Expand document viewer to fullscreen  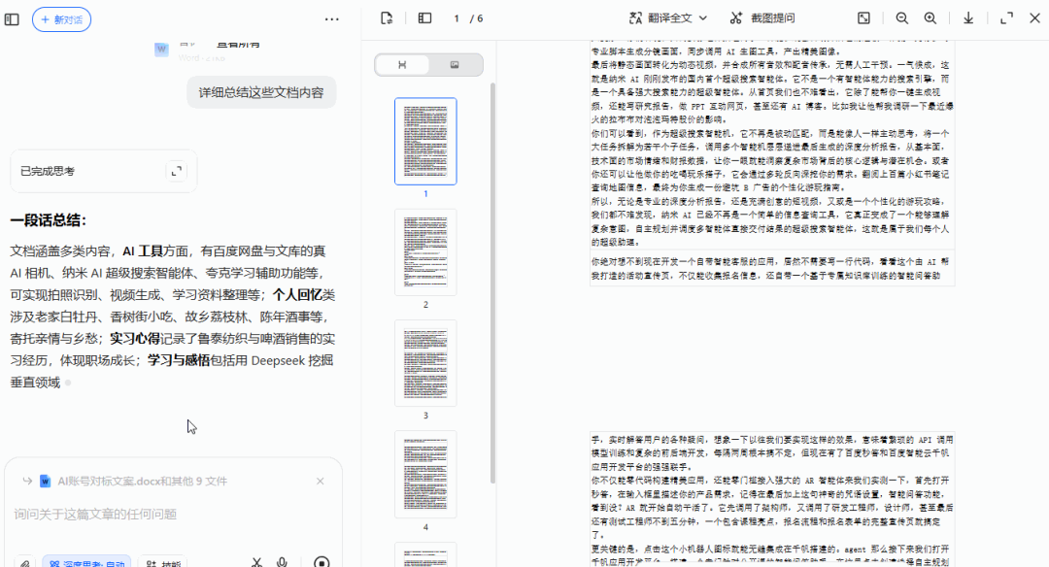point(1006,18)
